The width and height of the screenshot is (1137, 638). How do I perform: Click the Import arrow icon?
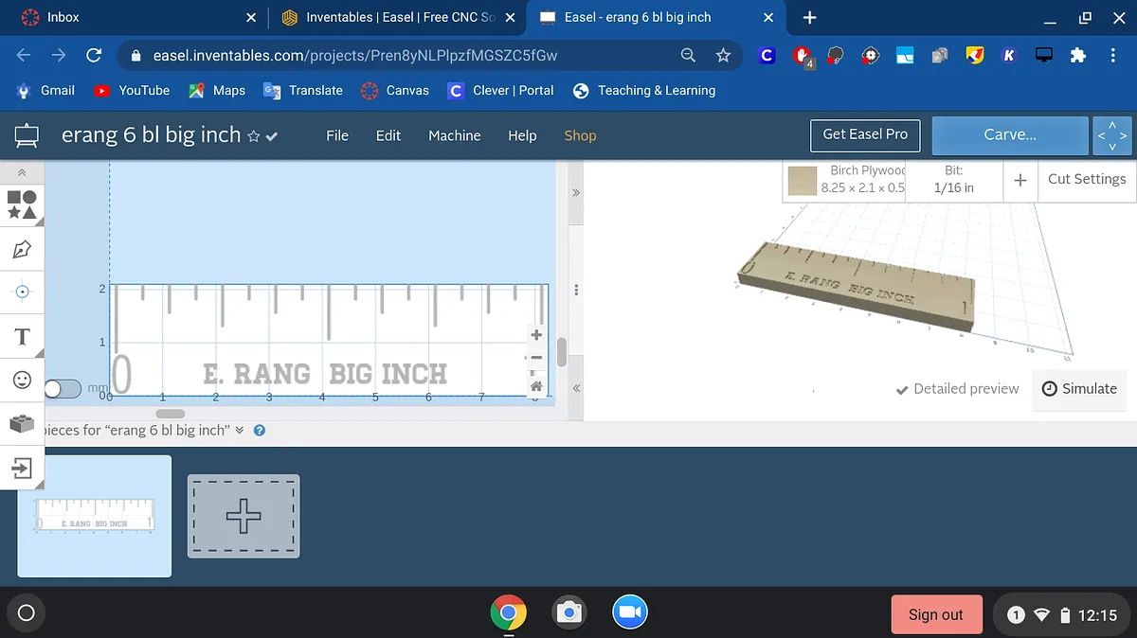tap(22, 467)
